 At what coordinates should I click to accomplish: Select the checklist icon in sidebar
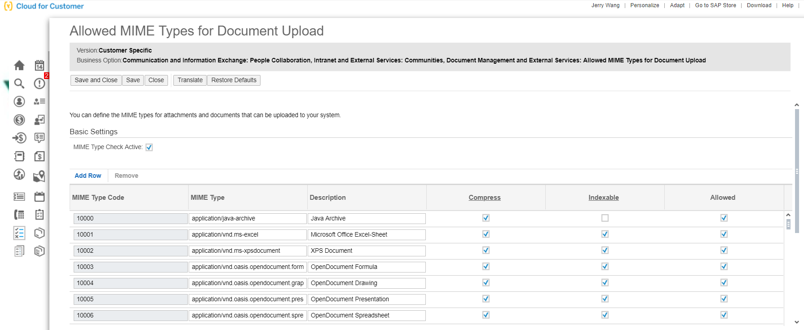click(x=19, y=233)
